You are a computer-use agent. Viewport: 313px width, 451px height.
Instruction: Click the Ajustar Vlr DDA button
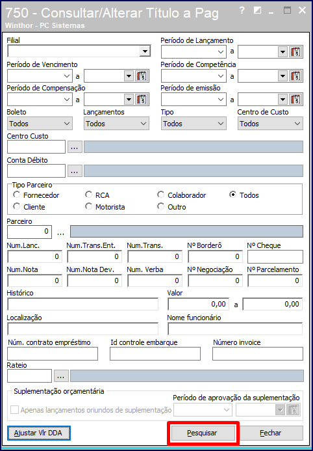coord(39,433)
